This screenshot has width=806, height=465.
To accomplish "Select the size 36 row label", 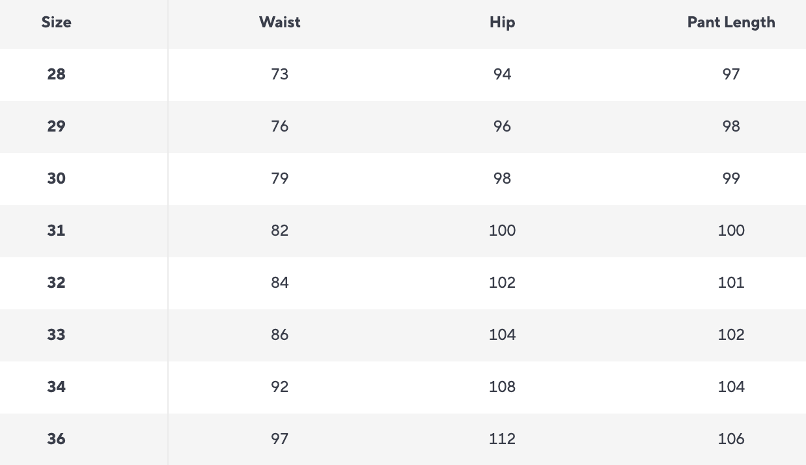I will [56, 439].
